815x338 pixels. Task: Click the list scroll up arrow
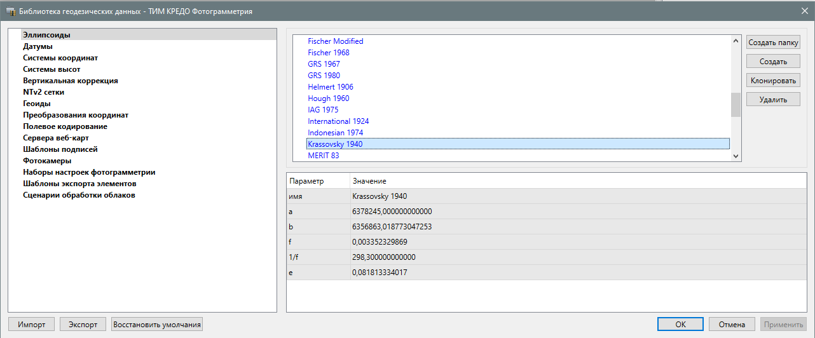(x=736, y=41)
